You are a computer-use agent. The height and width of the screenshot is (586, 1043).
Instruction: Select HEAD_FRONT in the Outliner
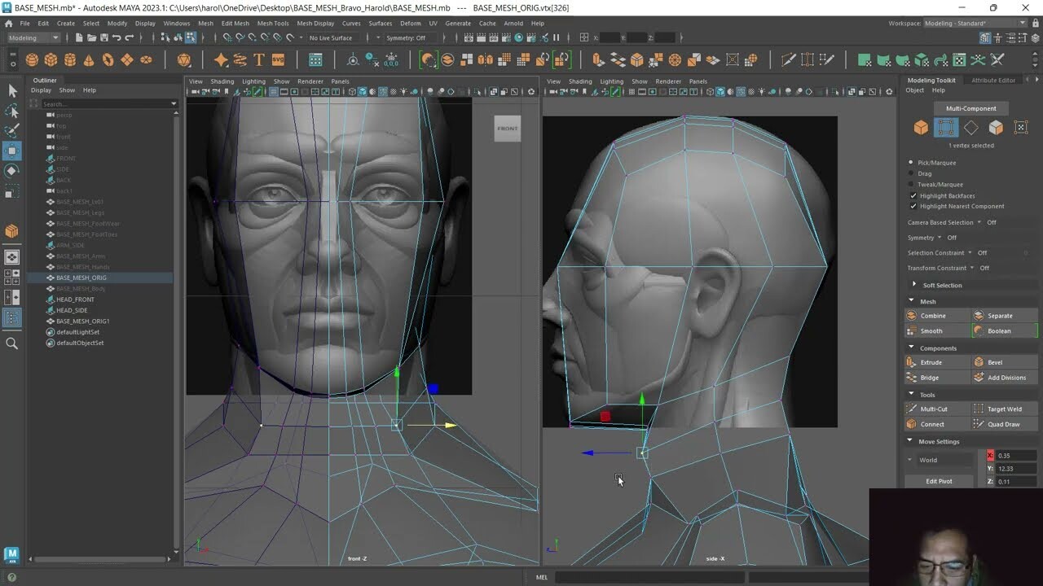tap(75, 300)
